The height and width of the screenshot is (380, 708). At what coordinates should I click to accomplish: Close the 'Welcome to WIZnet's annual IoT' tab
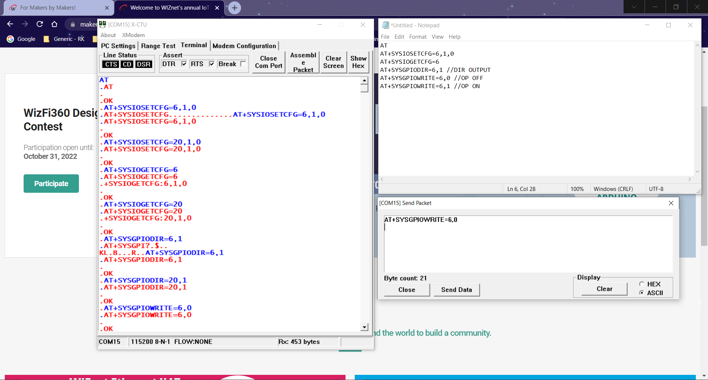pyautogui.click(x=217, y=8)
